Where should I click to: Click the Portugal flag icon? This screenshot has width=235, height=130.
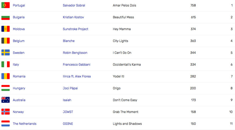click(6, 5)
